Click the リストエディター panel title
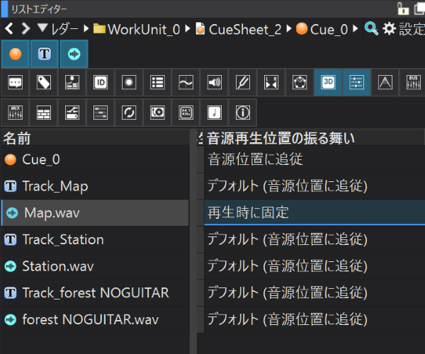The height and width of the screenshot is (354, 425). [x=39, y=9]
